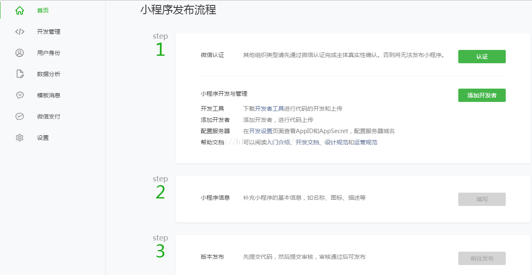Open the 运营规范 link
532x275 pixels.
(x=366, y=142)
